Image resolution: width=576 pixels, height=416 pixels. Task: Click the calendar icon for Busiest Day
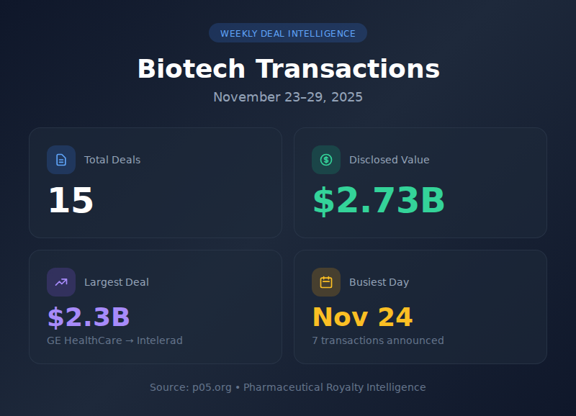326,282
